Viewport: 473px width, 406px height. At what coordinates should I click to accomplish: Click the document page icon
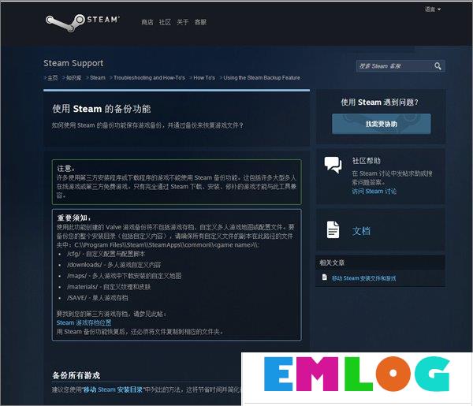tap(333, 230)
